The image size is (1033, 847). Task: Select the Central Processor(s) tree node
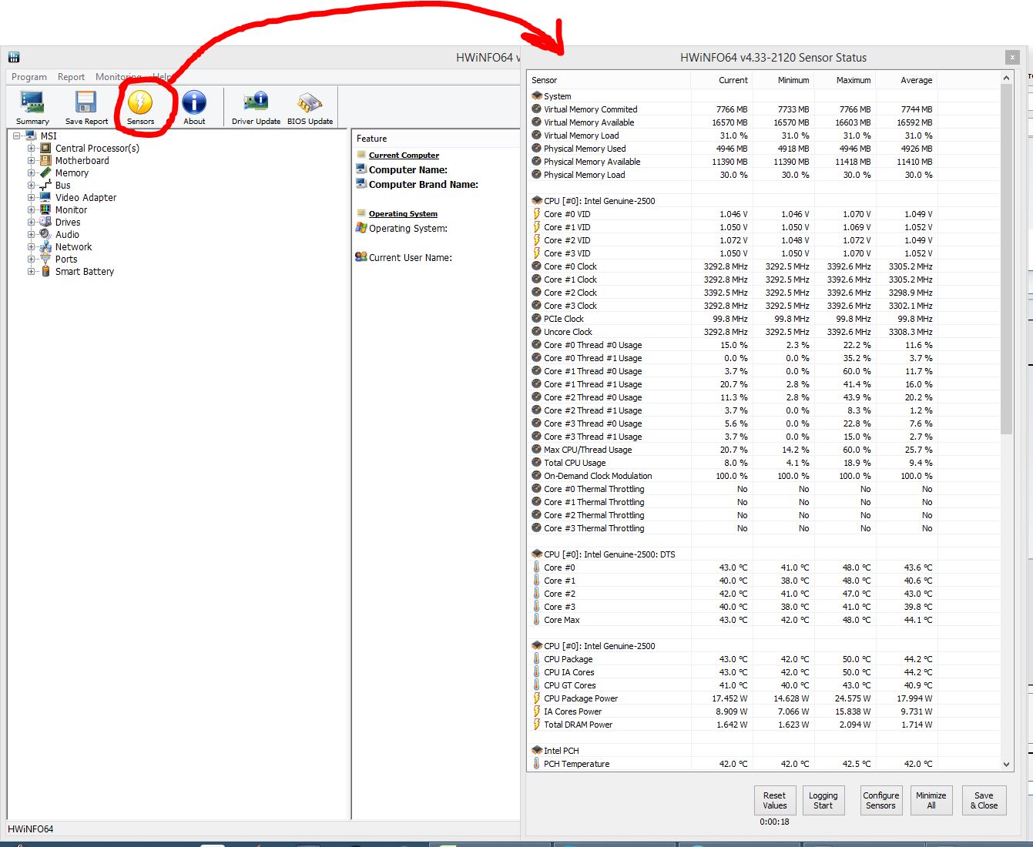pos(97,148)
